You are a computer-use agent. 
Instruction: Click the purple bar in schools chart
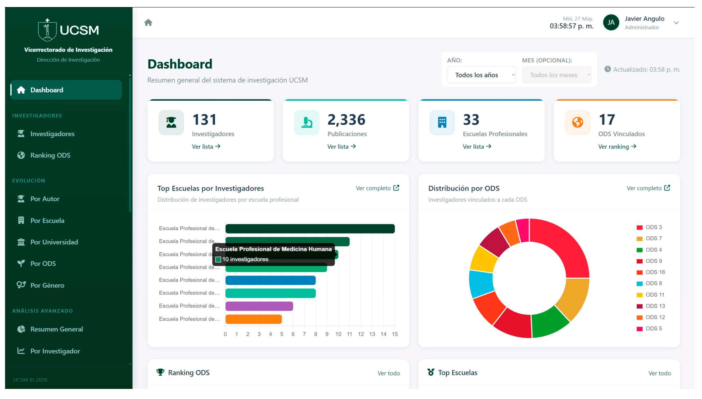tap(259, 306)
